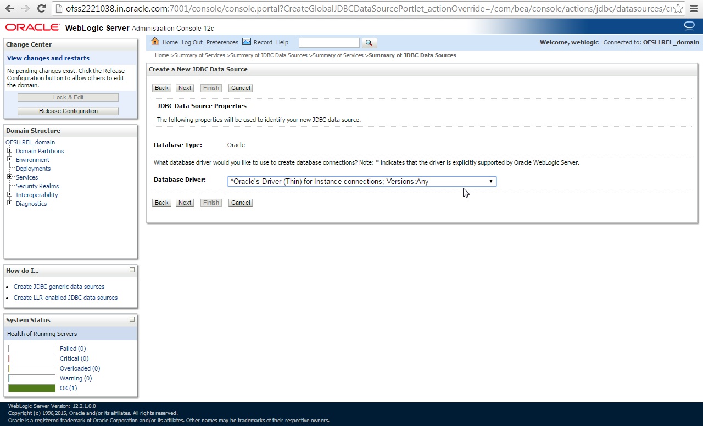703x426 pixels.
Task: Reload the page with refresh icon
Action: [x=41, y=8]
